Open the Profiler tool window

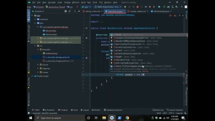pyautogui.click(x=96, y=110)
